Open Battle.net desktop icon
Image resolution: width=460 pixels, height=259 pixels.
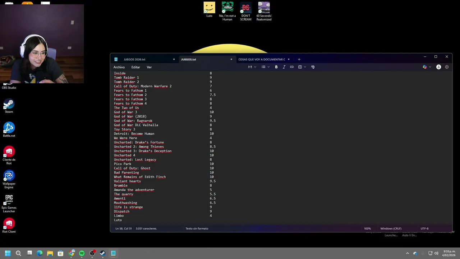coord(9,130)
